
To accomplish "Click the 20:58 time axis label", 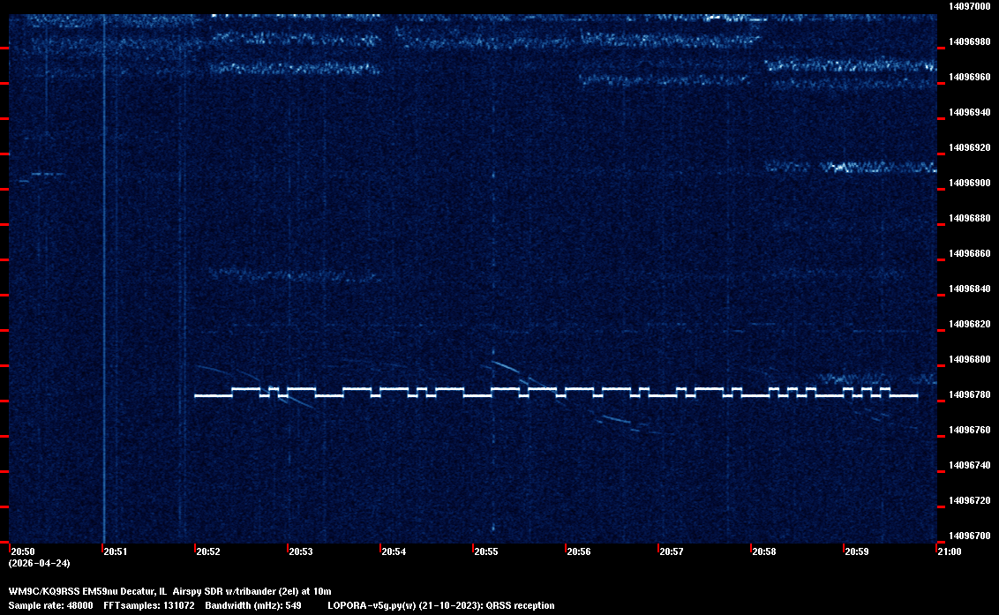I will 763,551.
